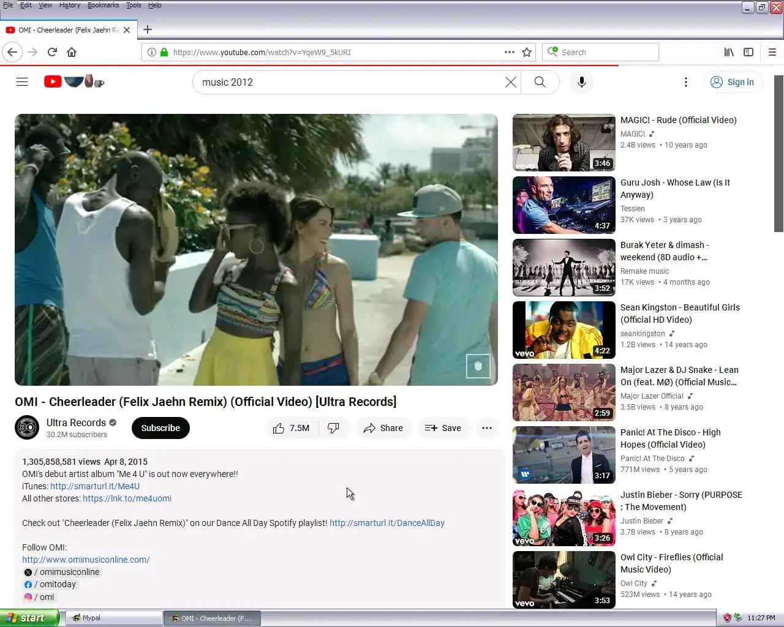
Task: Open the smarturl.it/DanceAllDay link
Action: coord(387,523)
